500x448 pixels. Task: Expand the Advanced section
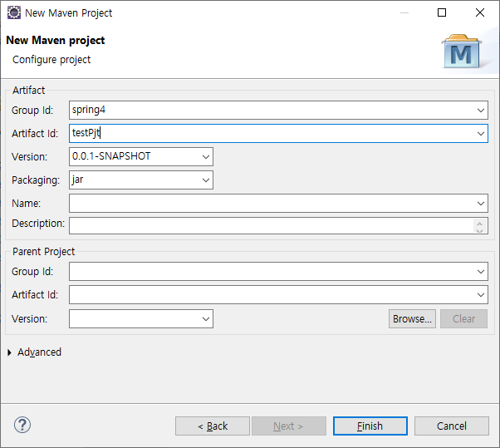pyautogui.click(x=9, y=352)
